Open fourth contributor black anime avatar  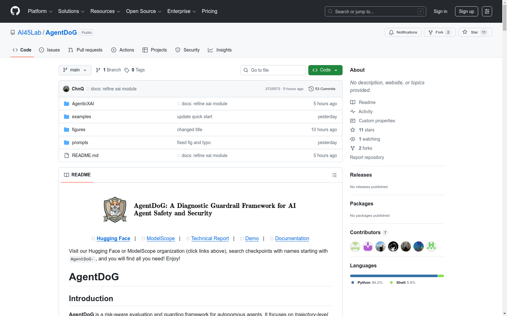[393, 246]
